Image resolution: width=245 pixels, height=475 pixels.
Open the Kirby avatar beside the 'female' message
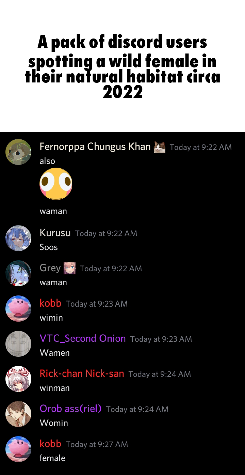pyautogui.click(x=18, y=449)
